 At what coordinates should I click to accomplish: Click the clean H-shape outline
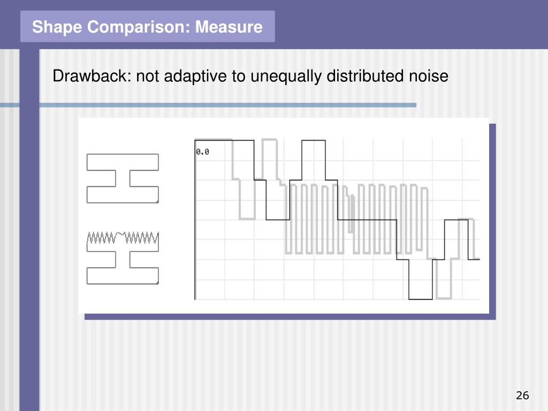pyautogui.click(x=123, y=178)
